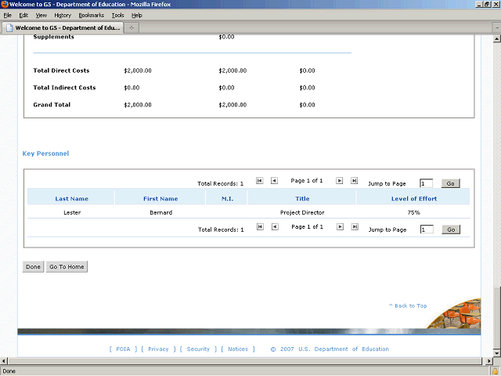Click the top next-page arrow icon
The height and width of the screenshot is (376, 501).
pos(340,181)
